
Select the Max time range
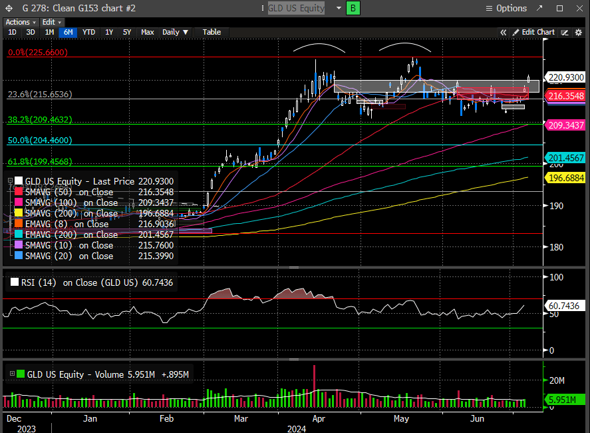point(148,33)
